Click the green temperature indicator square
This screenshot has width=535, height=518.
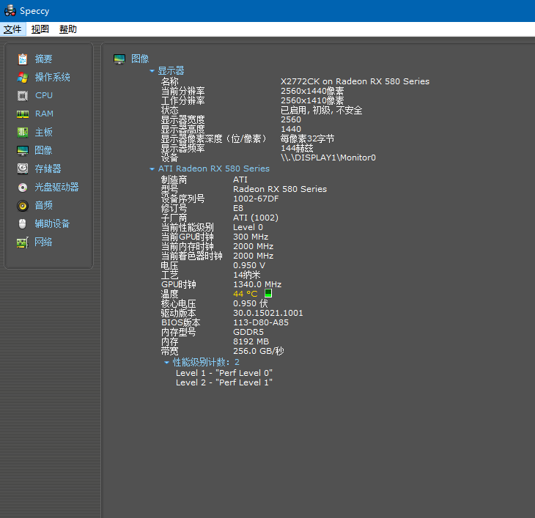[x=268, y=294]
